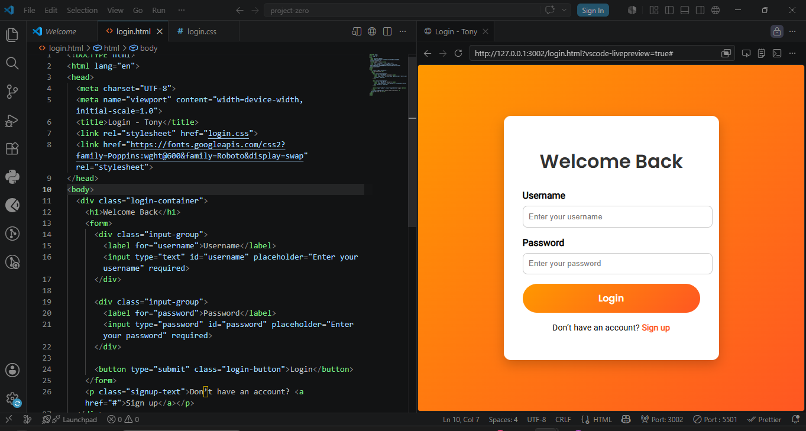Expand the overflow menu after Run
The height and width of the screenshot is (431, 806).
click(181, 10)
